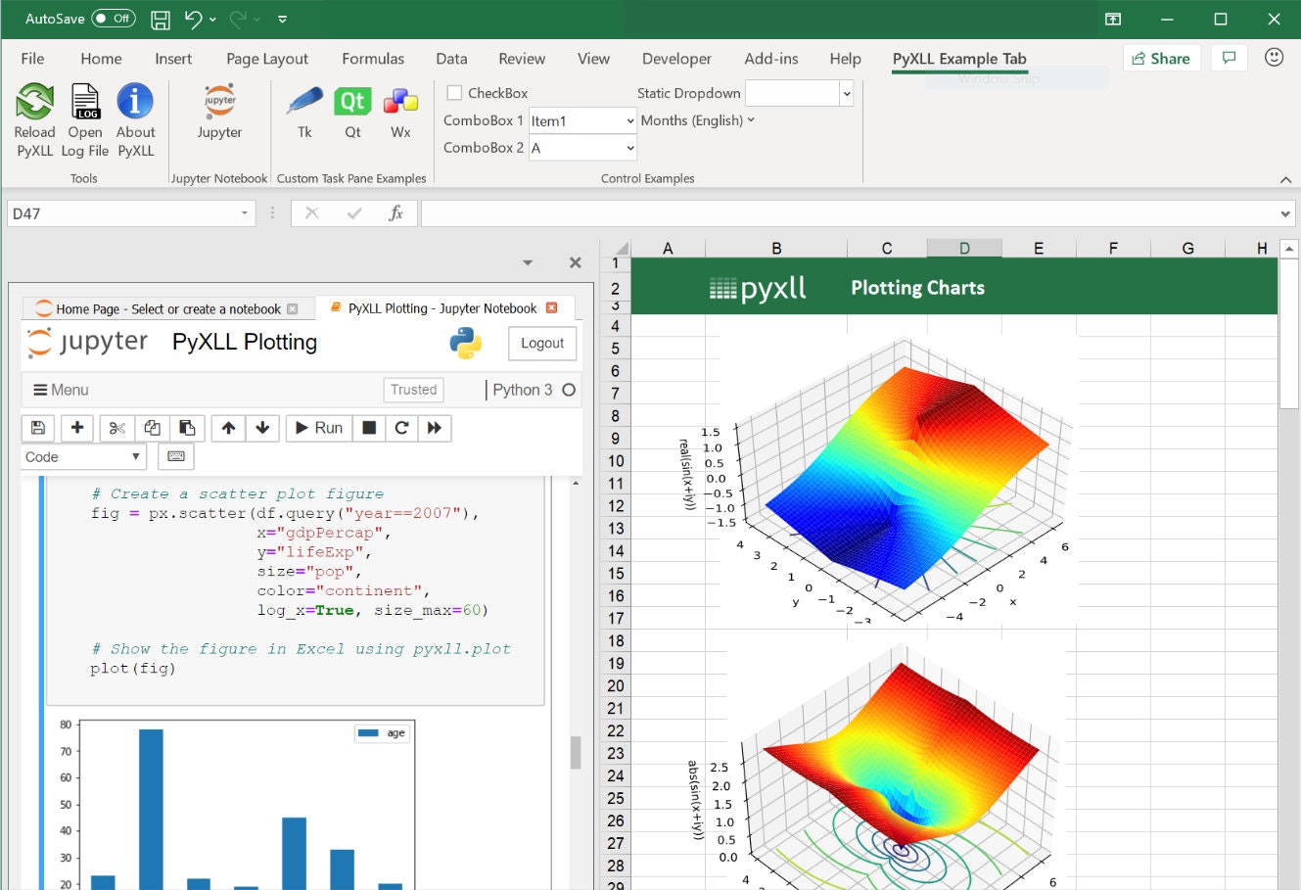Change cell type via Code dropdown

point(83,456)
